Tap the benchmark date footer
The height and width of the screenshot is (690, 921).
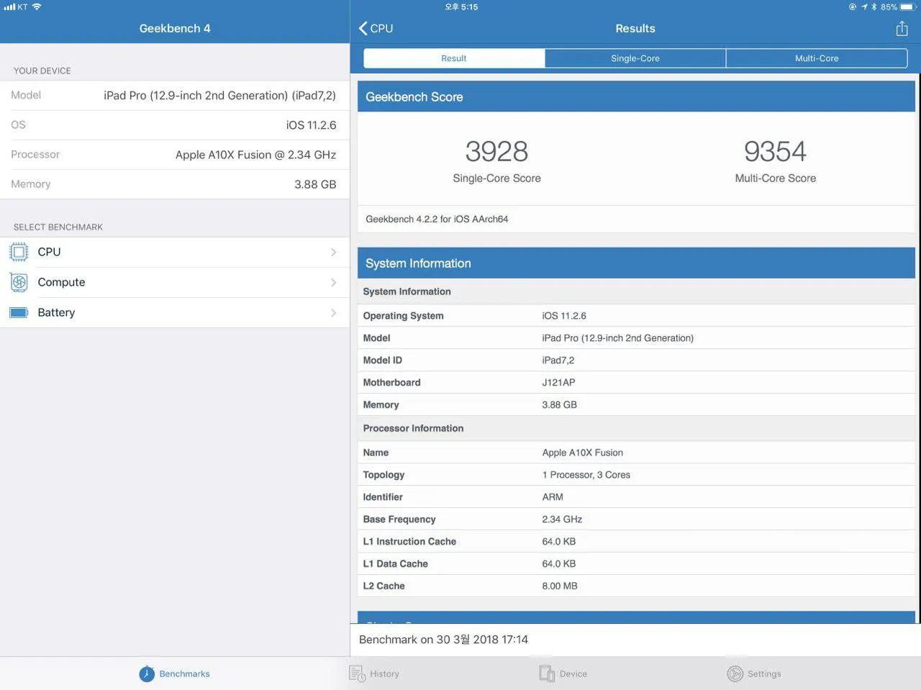pos(443,640)
